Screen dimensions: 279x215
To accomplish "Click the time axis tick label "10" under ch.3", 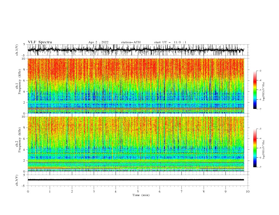I will tap(248, 191).
